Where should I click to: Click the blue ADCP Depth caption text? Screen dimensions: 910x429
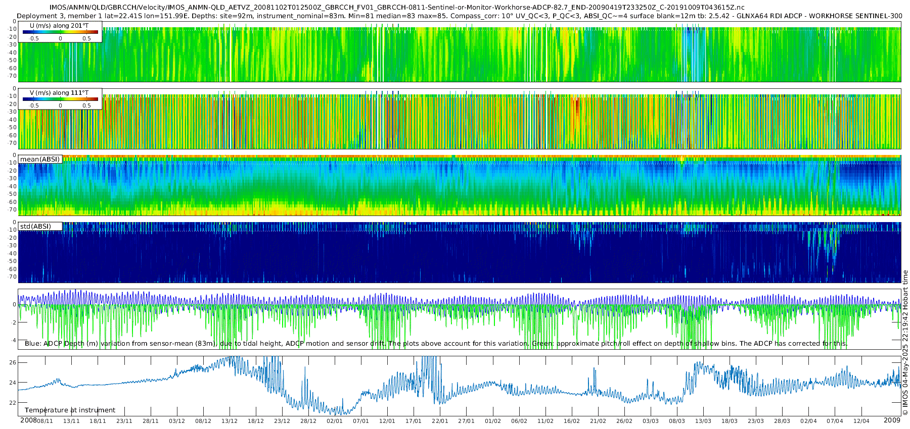[436, 344]
